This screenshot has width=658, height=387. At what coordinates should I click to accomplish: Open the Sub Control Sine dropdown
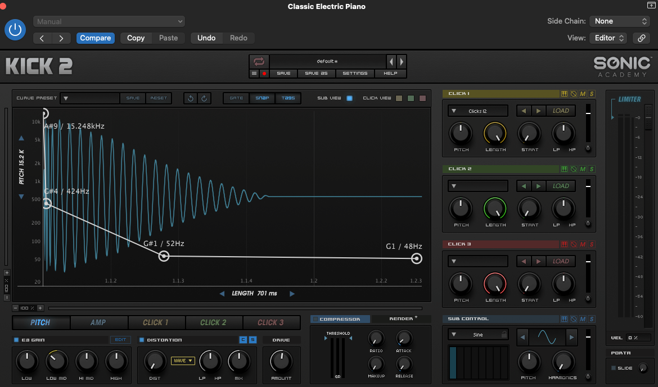point(478,335)
